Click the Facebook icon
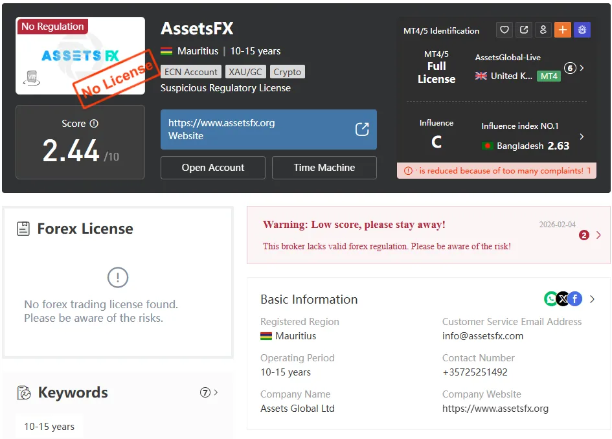This screenshot has width=612, height=439. pyautogui.click(x=575, y=299)
